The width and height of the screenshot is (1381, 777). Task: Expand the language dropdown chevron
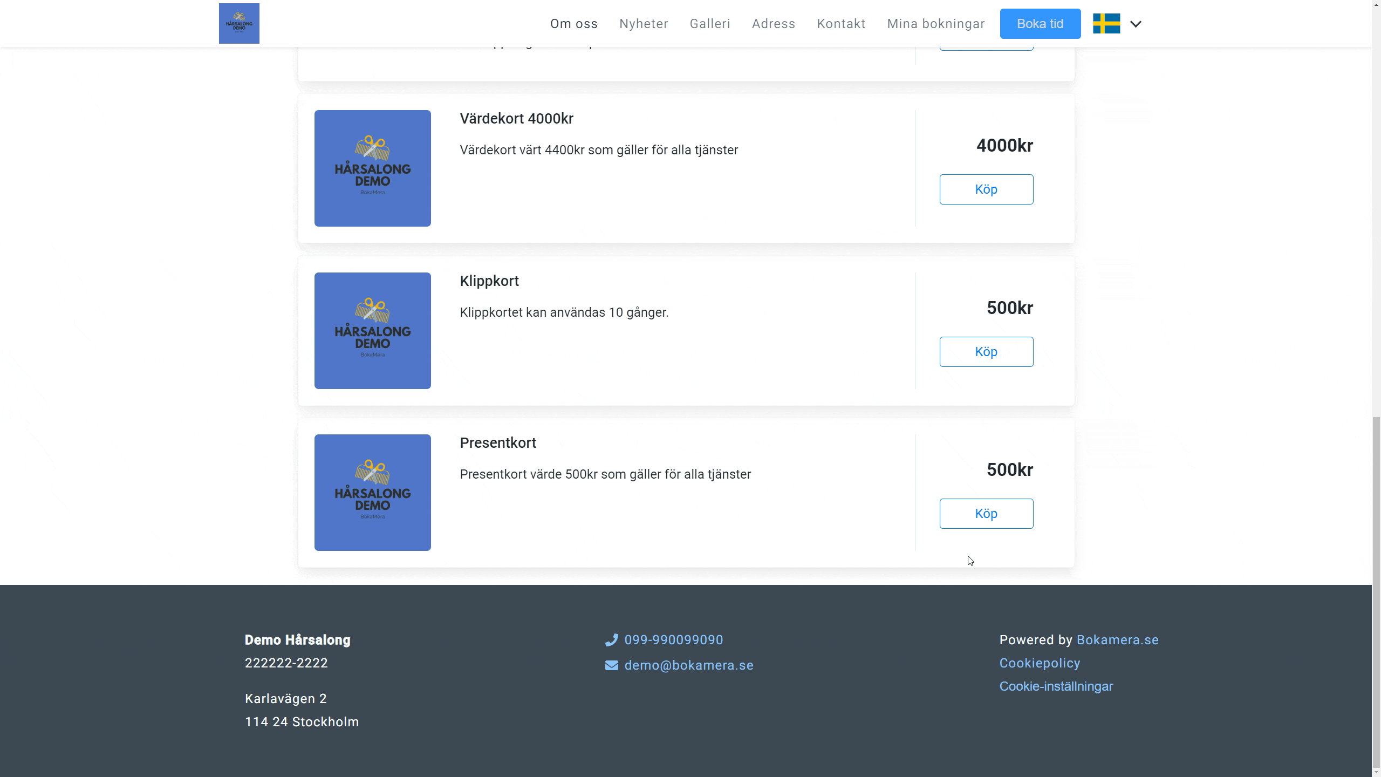point(1136,24)
